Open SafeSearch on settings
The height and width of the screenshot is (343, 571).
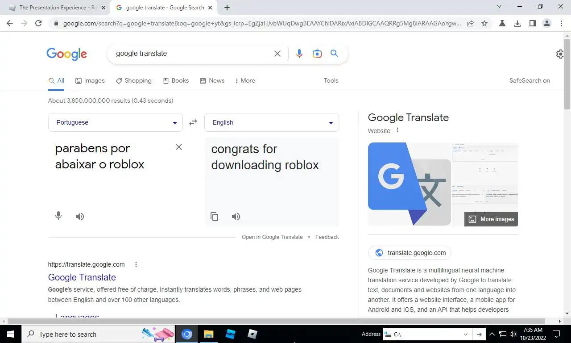click(x=530, y=80)
